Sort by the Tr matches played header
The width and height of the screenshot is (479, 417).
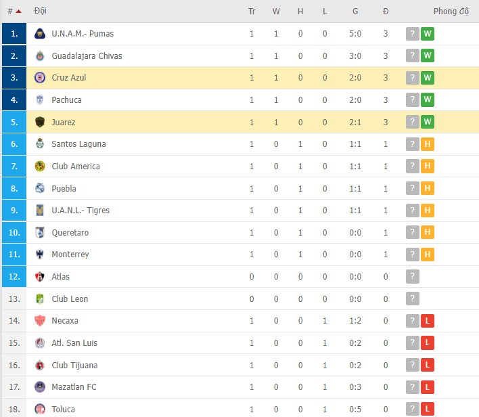[252, 12]
